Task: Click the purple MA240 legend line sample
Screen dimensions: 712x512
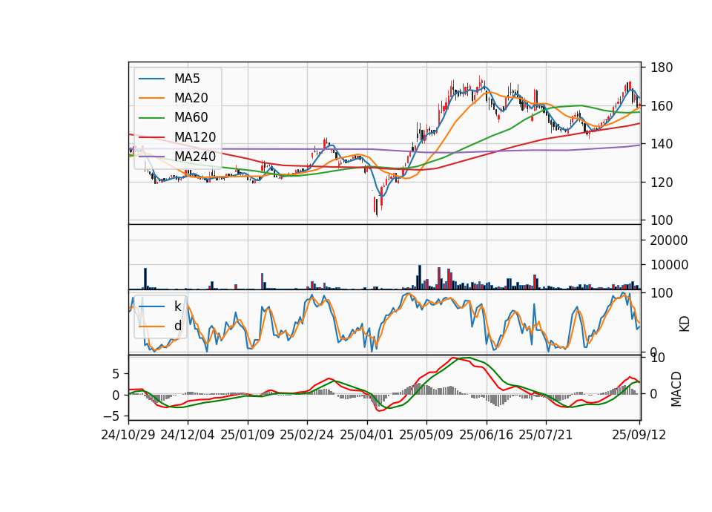Action: [151, 157]
